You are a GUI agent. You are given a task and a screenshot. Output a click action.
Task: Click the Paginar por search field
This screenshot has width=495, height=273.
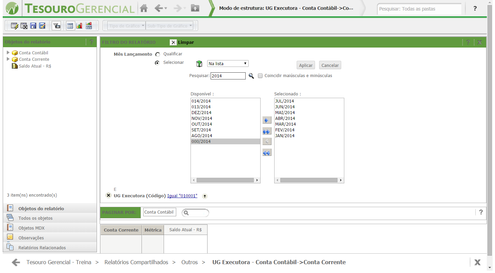click(x=196, y=213)
